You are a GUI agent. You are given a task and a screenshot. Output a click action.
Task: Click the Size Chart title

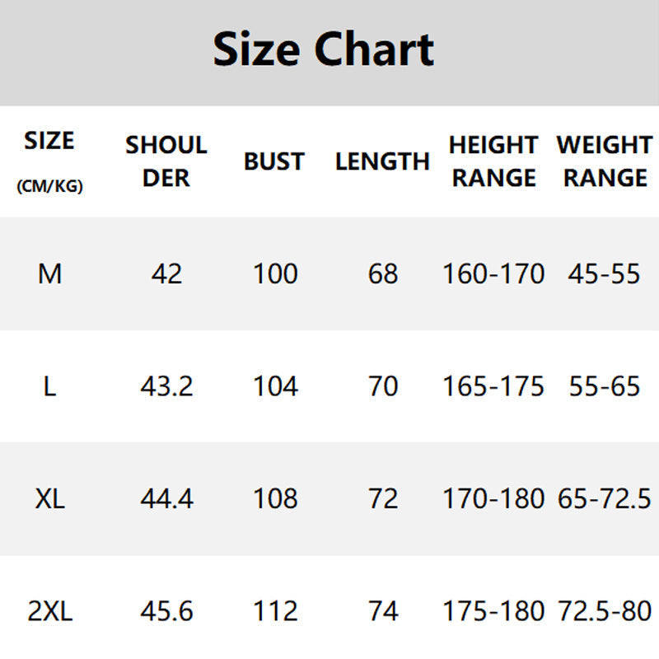(x=323, y=49)
